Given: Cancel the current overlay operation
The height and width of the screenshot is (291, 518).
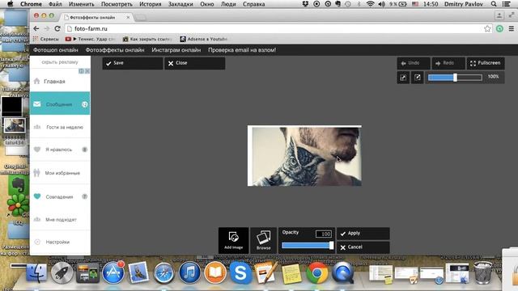Looking at the screenshot, I should coord(363,247).
